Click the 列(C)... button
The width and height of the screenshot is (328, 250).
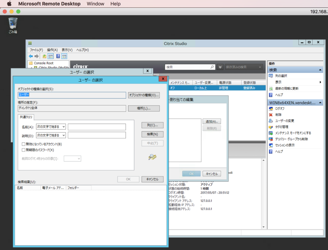pyautogui.click(x=152, y=125)
